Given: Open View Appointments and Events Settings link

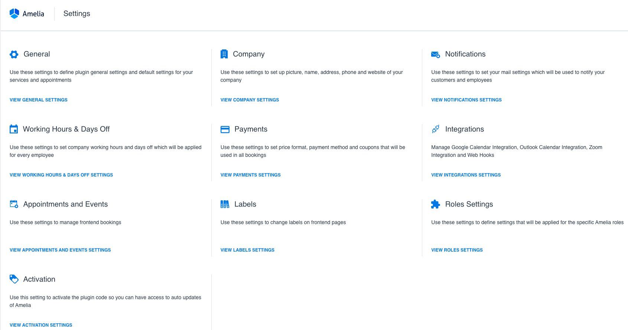Looking at the screenshot, I should [60, 250].
